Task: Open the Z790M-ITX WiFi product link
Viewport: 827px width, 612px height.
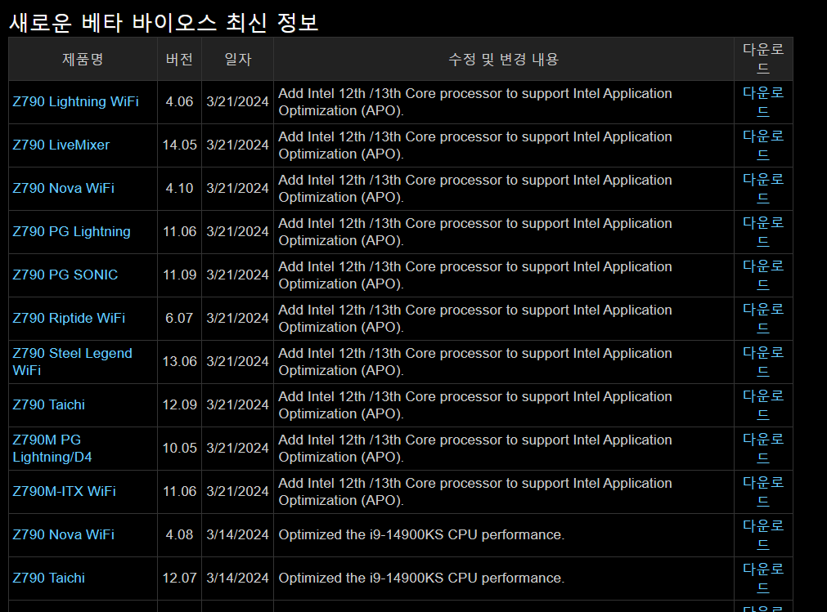Action: (64, 491)
